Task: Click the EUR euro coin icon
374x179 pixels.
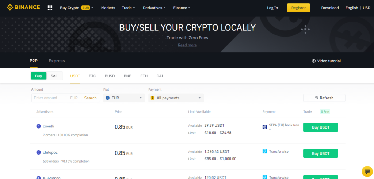Action: tap(108, 98)
